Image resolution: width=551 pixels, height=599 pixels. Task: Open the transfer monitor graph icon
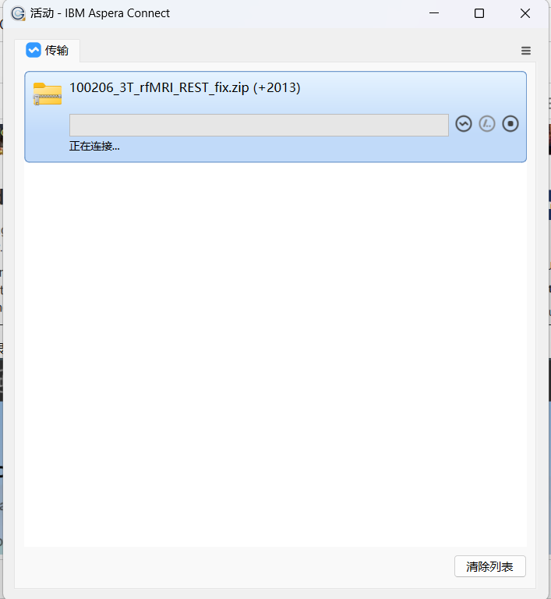click(x=464, y=124)
